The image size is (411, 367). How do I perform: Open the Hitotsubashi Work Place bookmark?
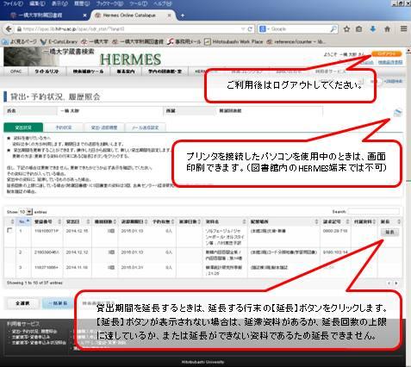(x=234, y=41)
